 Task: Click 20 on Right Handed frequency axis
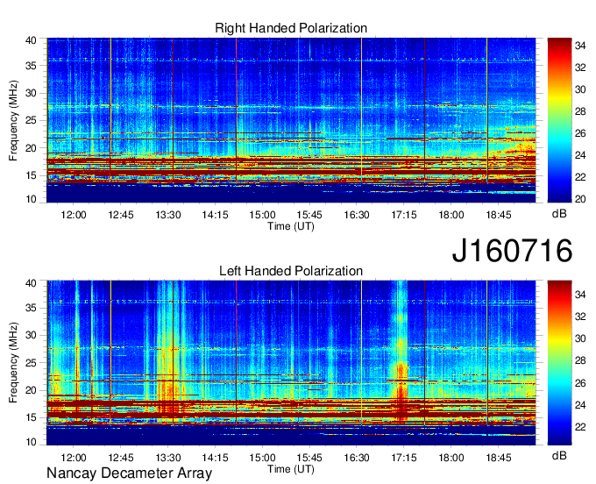pos(31,148)
